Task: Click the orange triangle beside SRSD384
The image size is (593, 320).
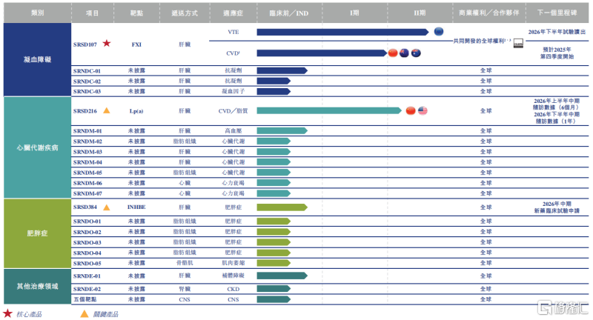Action: [x=107, y=207]
